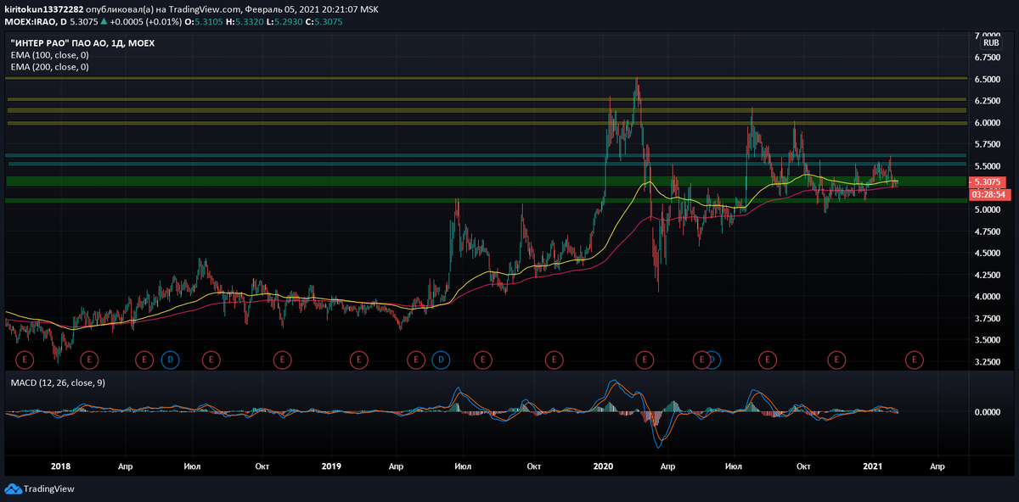The image size is (1019, 502).
Task: Click the Апр label following 2021
Action: [937, 466]
